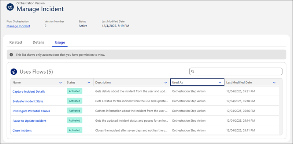The image size is (293, 144).
Task: Click the Orchestration Version header icon
Action: [x=10, y=7]
